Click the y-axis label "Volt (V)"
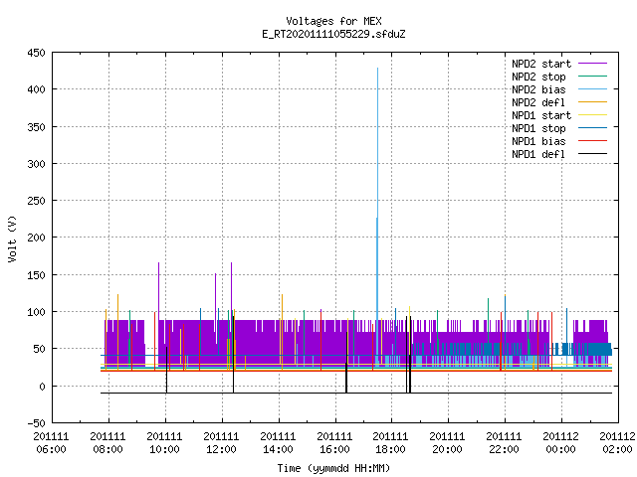Viewport: 637px width, 477px height. [12, 239]
